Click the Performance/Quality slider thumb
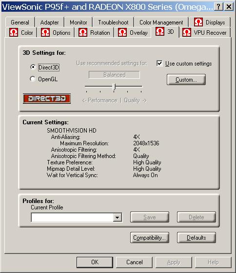The height and width of the screenshot is (273, 236). 114,87
